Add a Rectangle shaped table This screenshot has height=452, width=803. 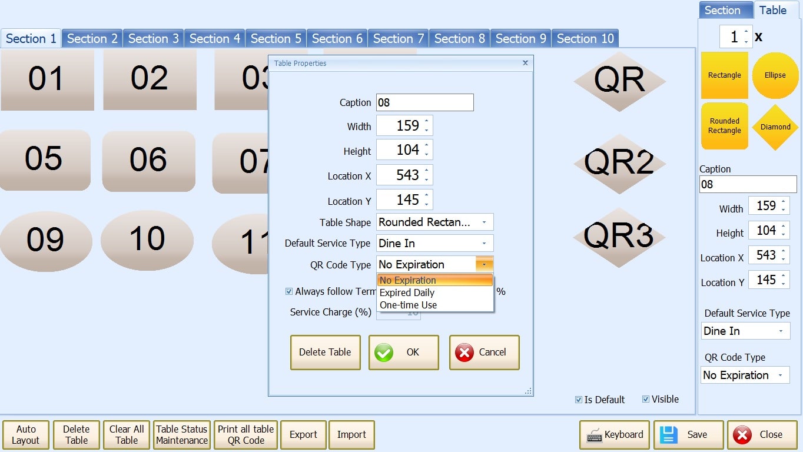coord(724,75)
